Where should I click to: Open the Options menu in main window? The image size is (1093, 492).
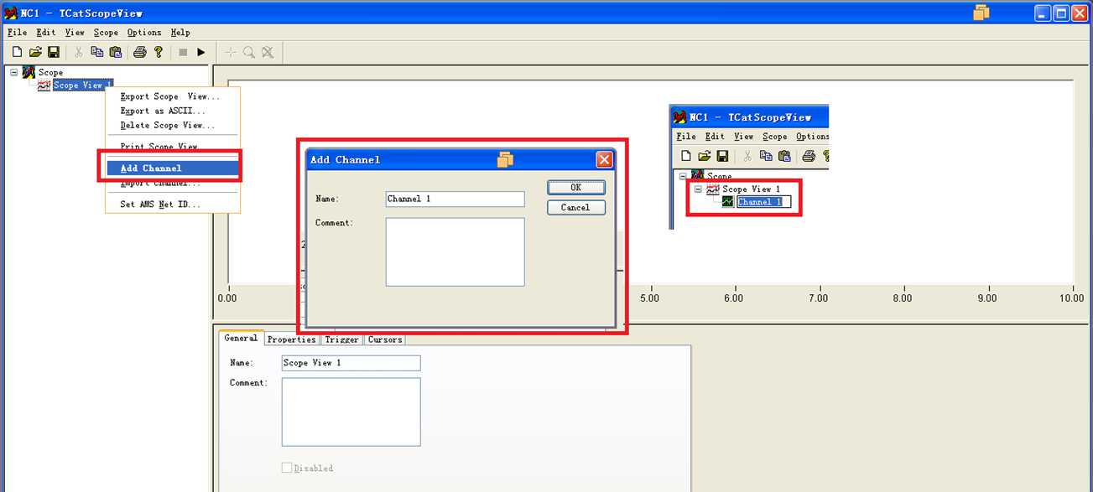pos(144,32)
